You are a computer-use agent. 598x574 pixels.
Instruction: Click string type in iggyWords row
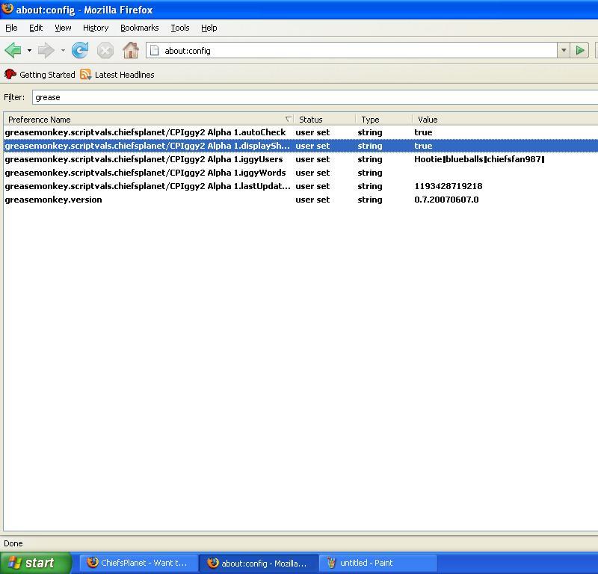click(369, 173)
